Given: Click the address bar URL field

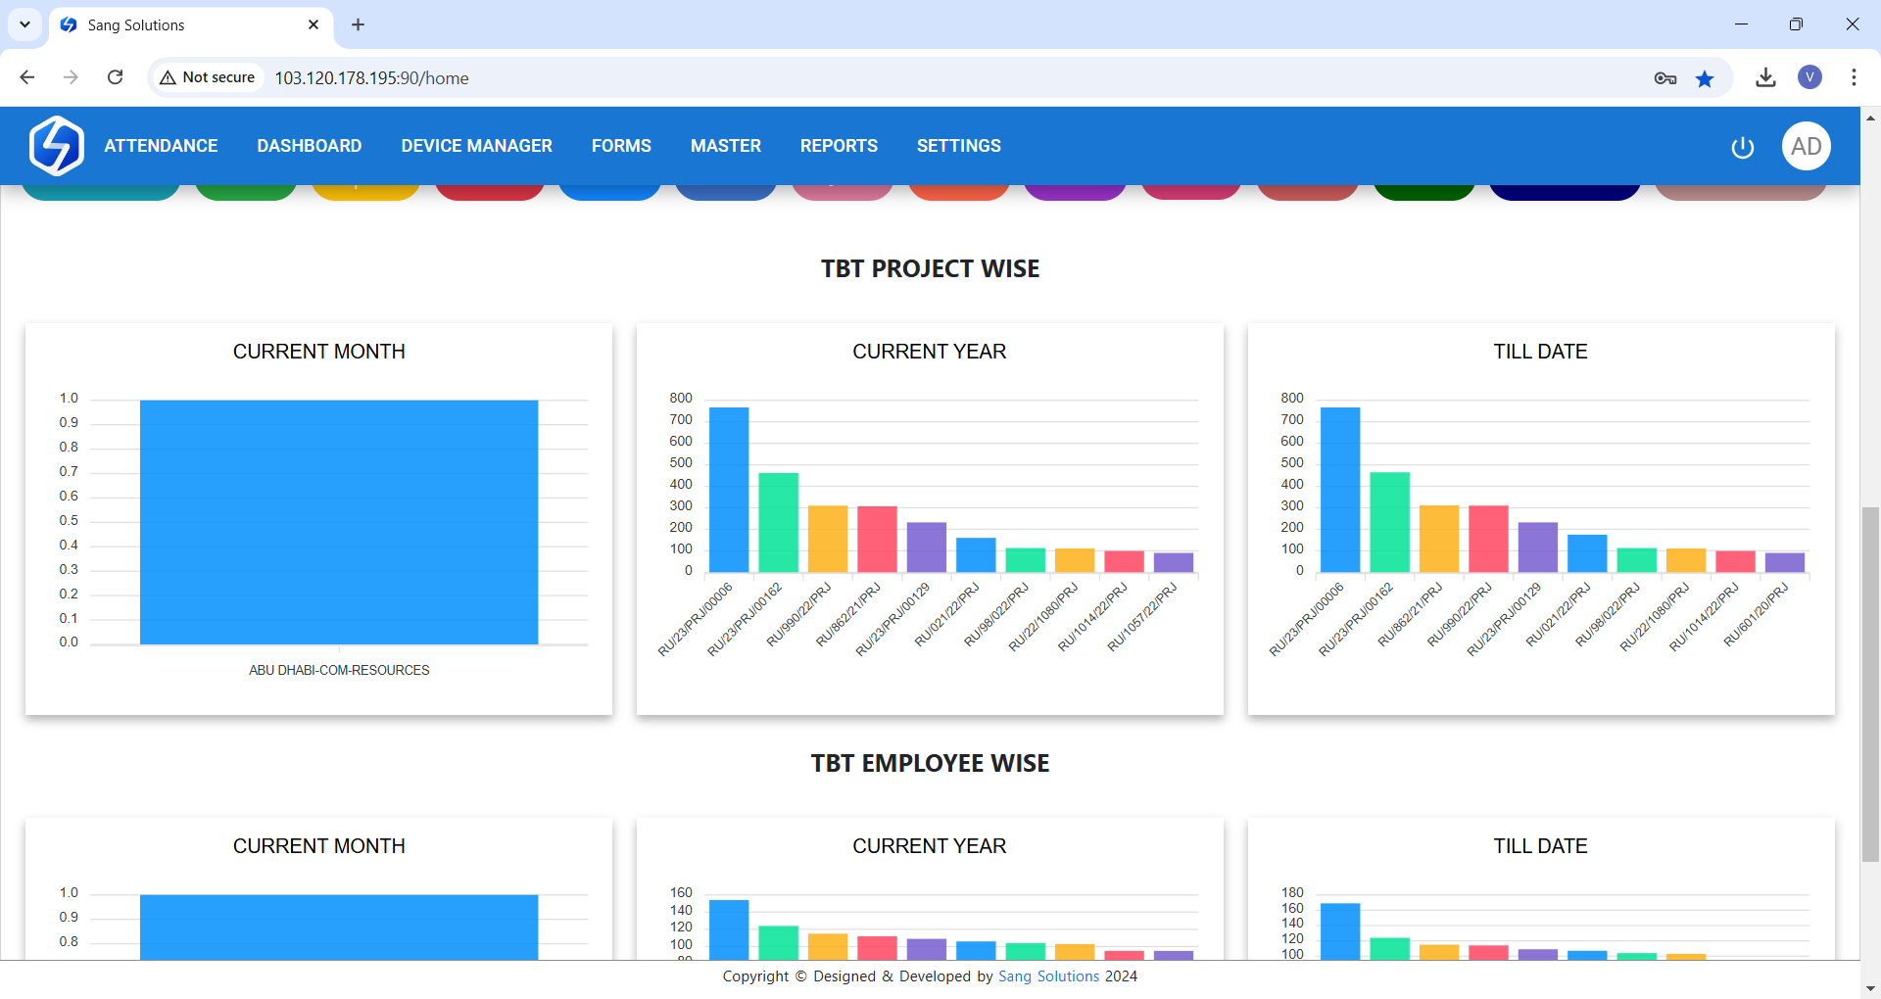Looking at the screenshot, I should click(882, 77).
